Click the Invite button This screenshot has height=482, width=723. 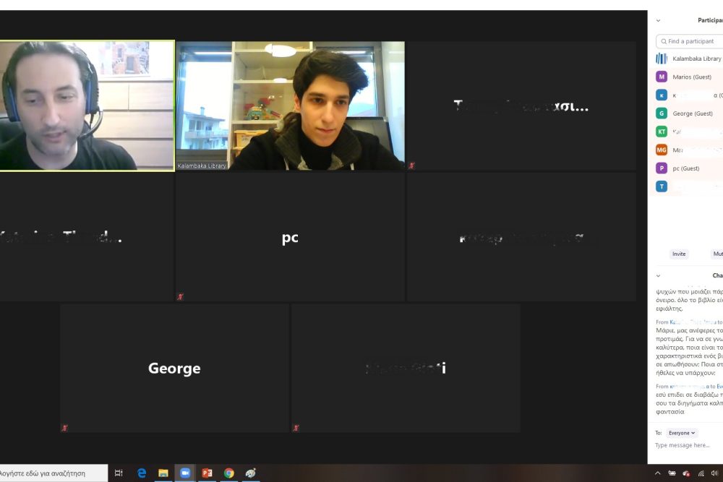(678, 254)
